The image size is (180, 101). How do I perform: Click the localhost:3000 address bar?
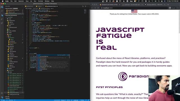pos(134,8)
